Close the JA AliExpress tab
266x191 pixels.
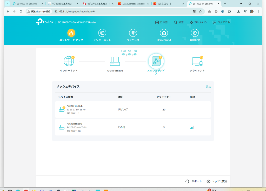pos(148,4)
